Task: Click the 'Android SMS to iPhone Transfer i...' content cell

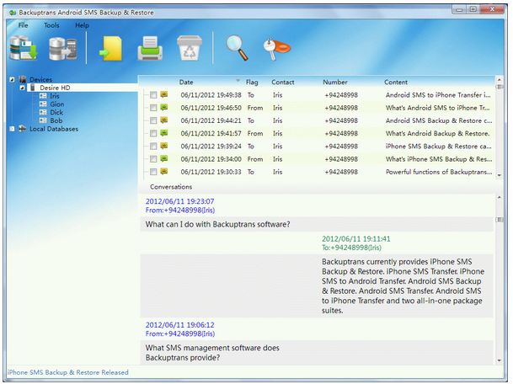Action: (x=438, y=95)
